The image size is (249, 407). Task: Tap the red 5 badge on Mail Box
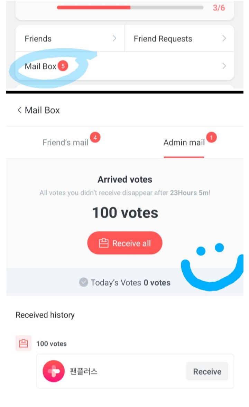(63, 66)
